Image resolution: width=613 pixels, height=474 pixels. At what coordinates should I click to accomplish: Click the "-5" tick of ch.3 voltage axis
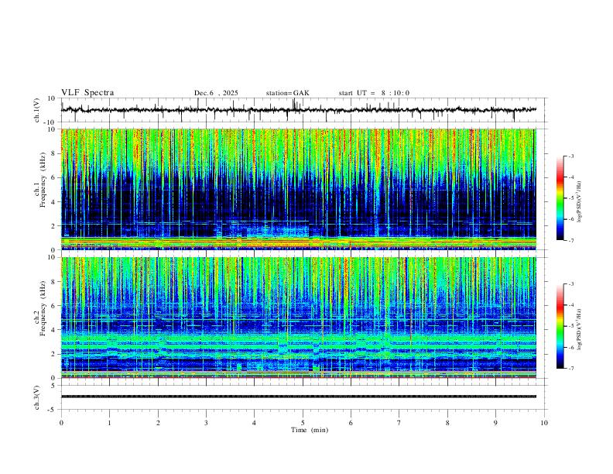(x=53, y=410)
